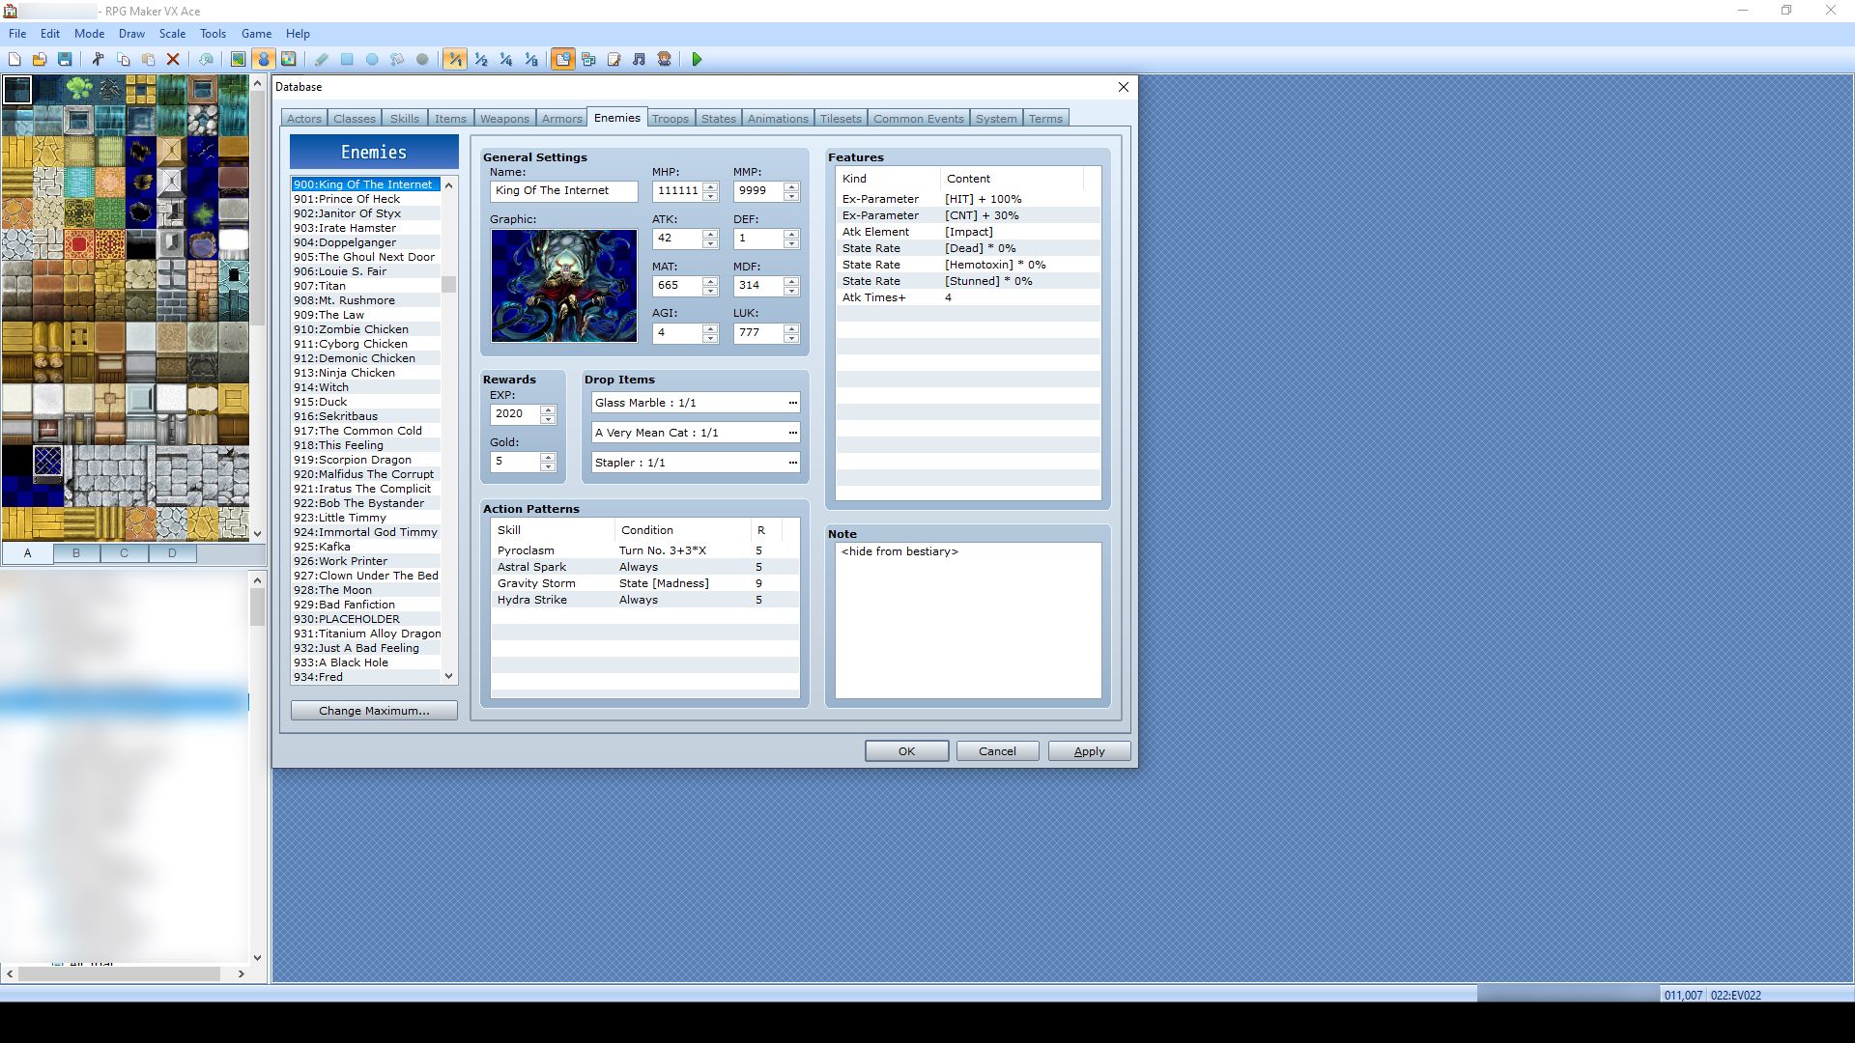Click the copy tool icon in toolbar
1855x1043 pixels.
click(124, 59)
